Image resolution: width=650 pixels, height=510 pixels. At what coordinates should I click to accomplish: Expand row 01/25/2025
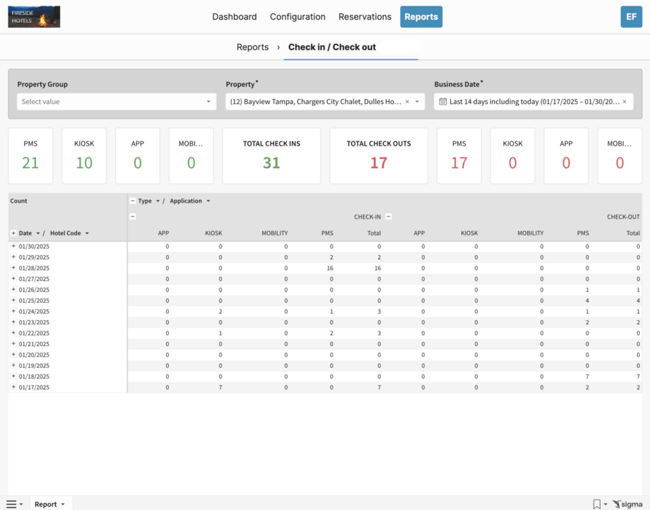(13, 300)
